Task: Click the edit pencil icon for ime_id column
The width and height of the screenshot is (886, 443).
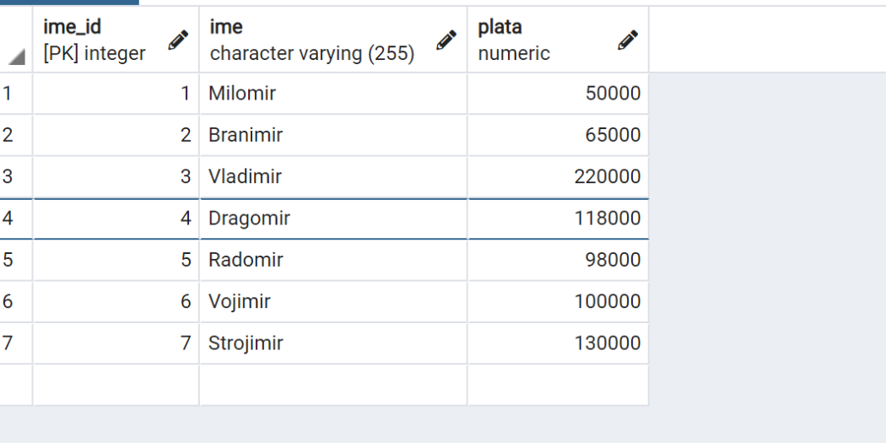Action: coord(178,40)
